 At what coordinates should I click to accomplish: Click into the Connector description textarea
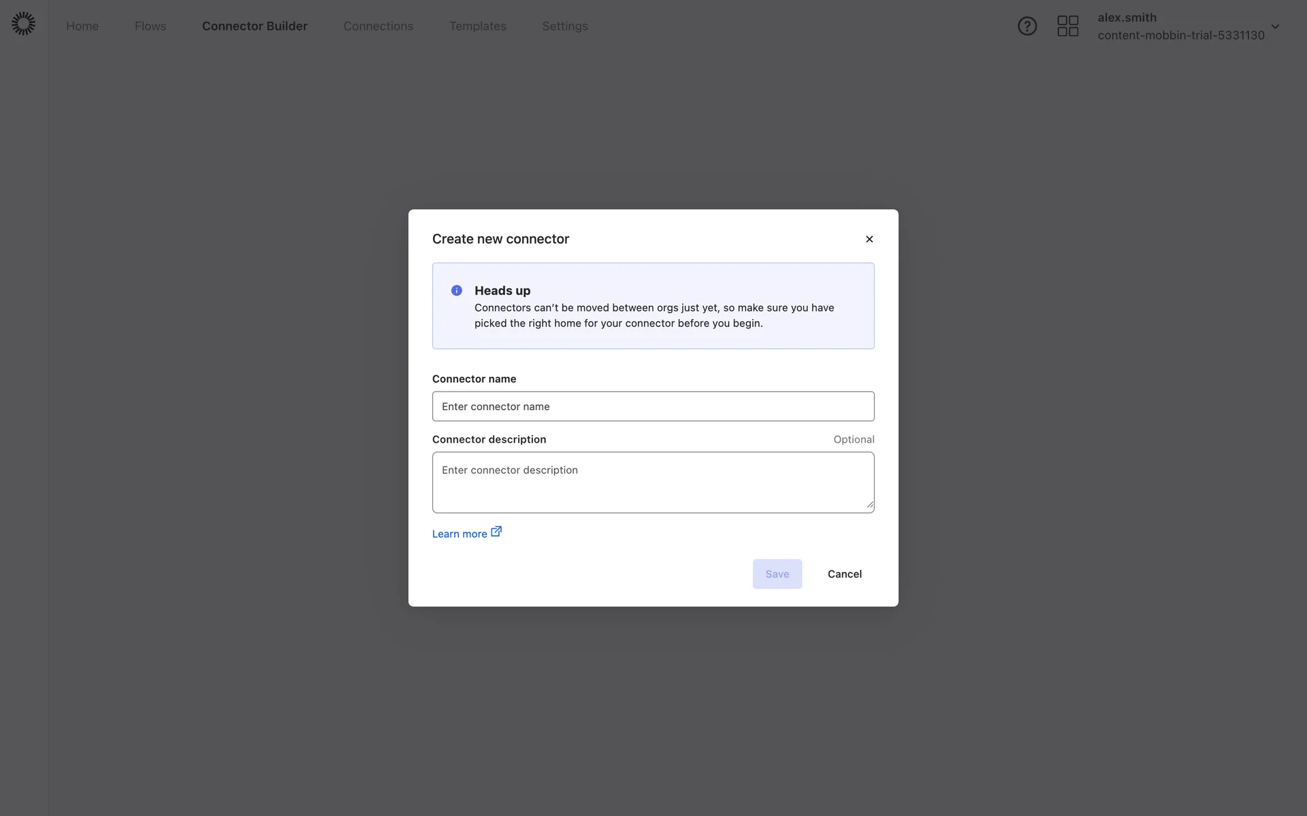tap(653, 482)
